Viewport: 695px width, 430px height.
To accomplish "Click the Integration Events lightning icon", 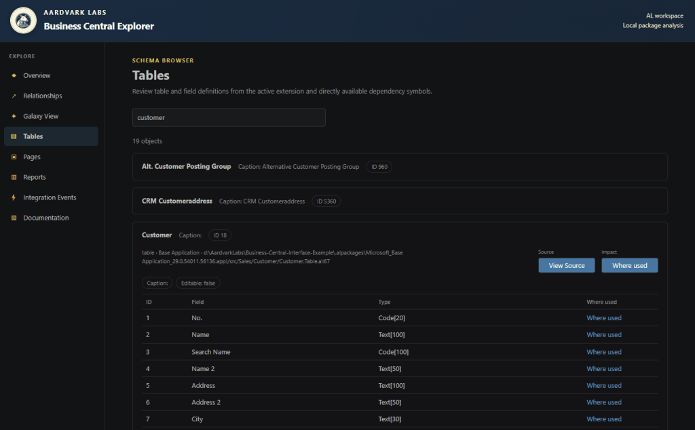I will click(14, 197).
